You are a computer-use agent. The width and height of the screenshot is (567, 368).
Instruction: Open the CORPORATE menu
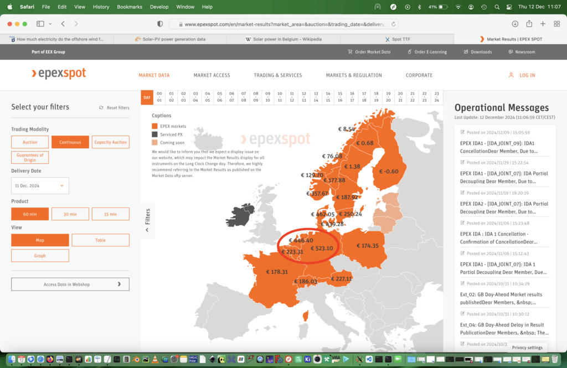coord(419,75)
